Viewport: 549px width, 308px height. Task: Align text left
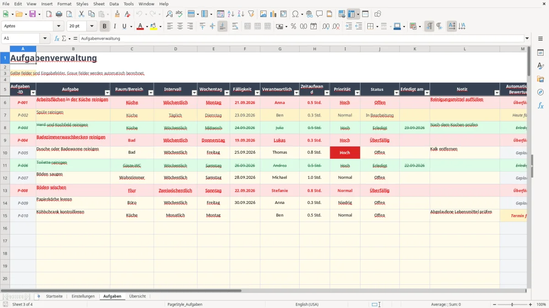click(x=170, y=26)
